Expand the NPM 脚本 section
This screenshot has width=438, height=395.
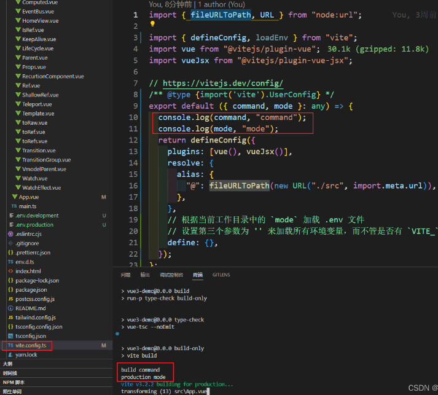pyautogui.click(x=14, y=382)
